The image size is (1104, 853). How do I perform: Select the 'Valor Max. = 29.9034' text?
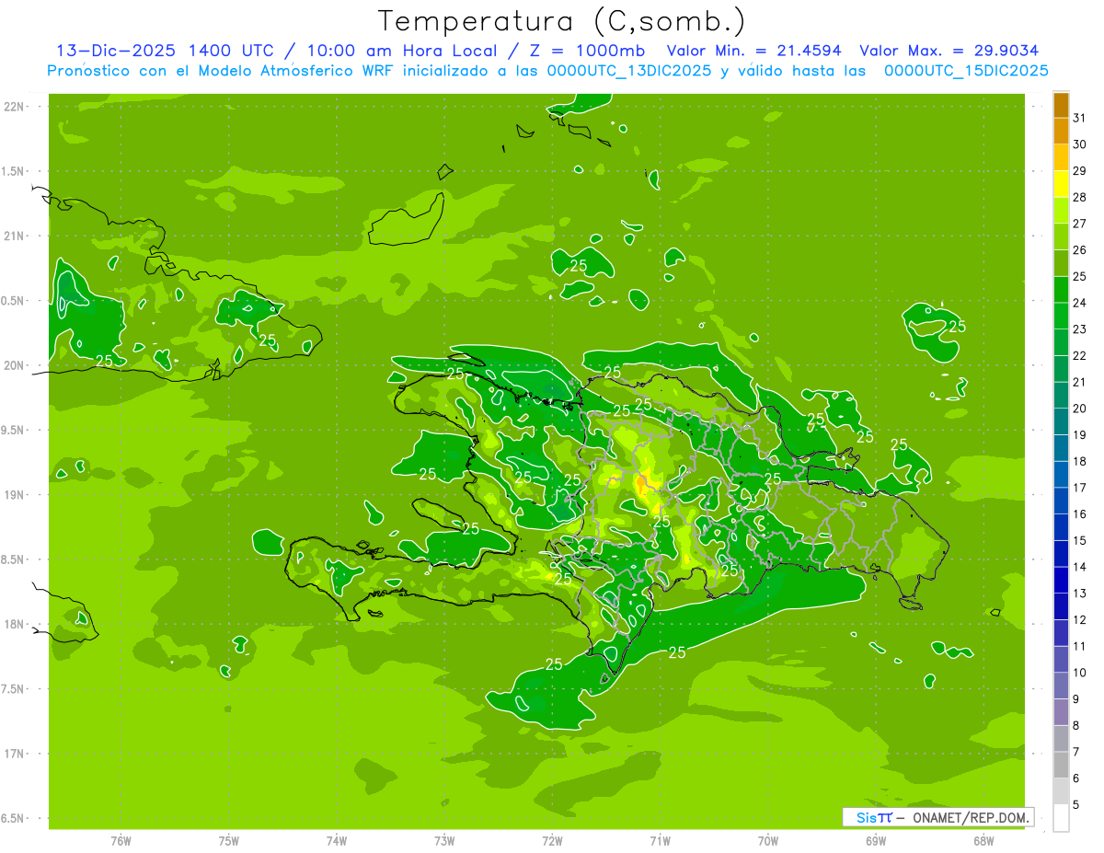click(950, 51)
